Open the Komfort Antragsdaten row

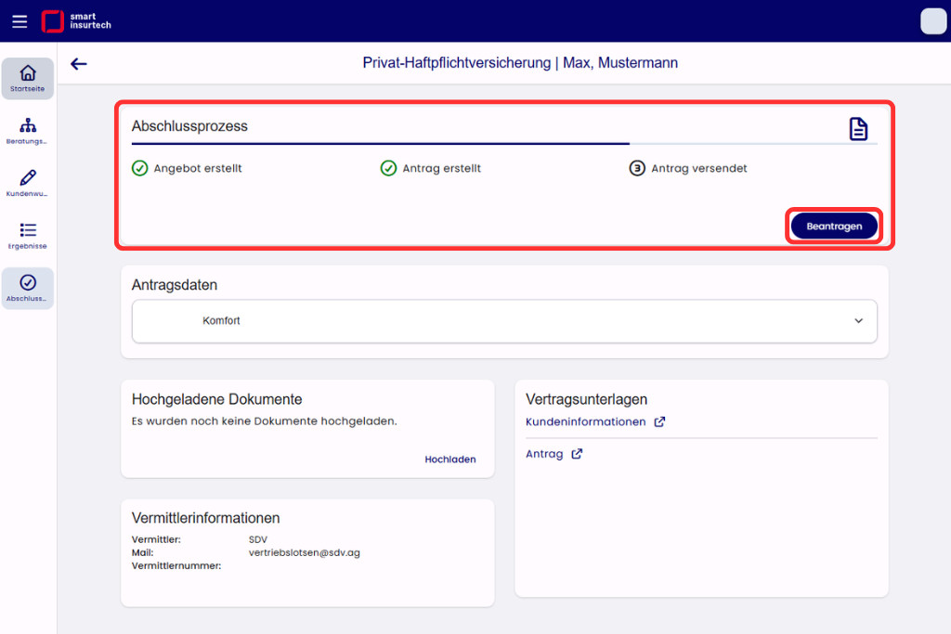coord(504,320)
